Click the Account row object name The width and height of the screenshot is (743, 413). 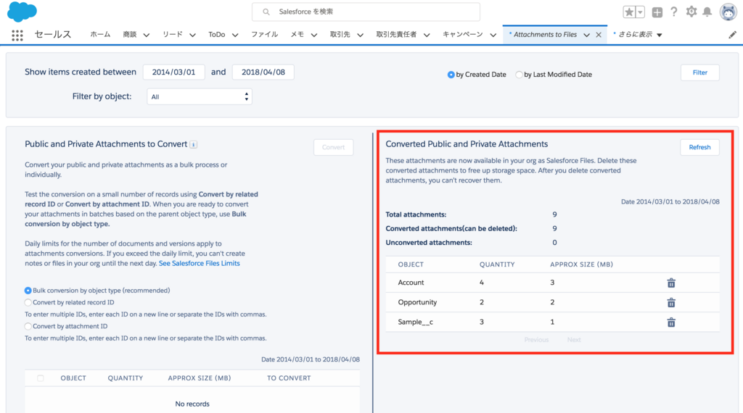click(x=411, y=283)
